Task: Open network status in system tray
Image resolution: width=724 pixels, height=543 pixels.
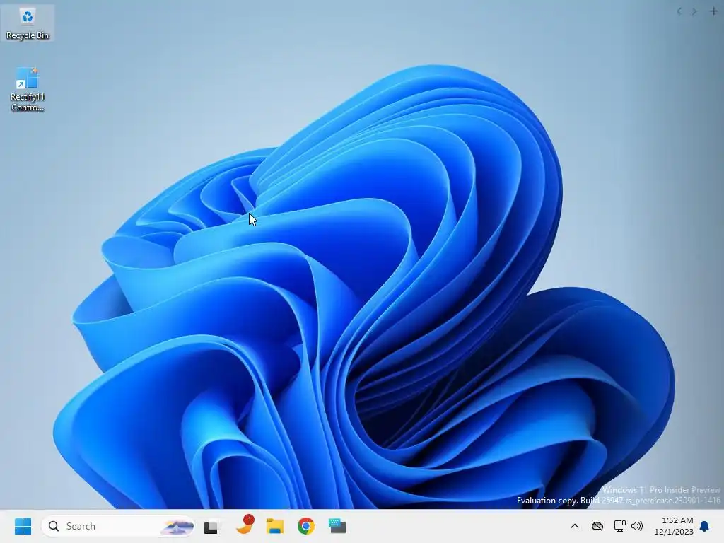Action: (x=619, y=526)
